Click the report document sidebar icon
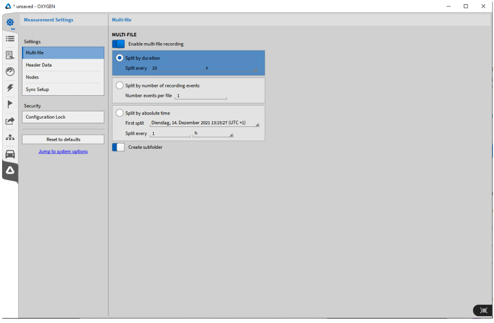The height and width of the screenshot is (323, 494). pos(10,55)
